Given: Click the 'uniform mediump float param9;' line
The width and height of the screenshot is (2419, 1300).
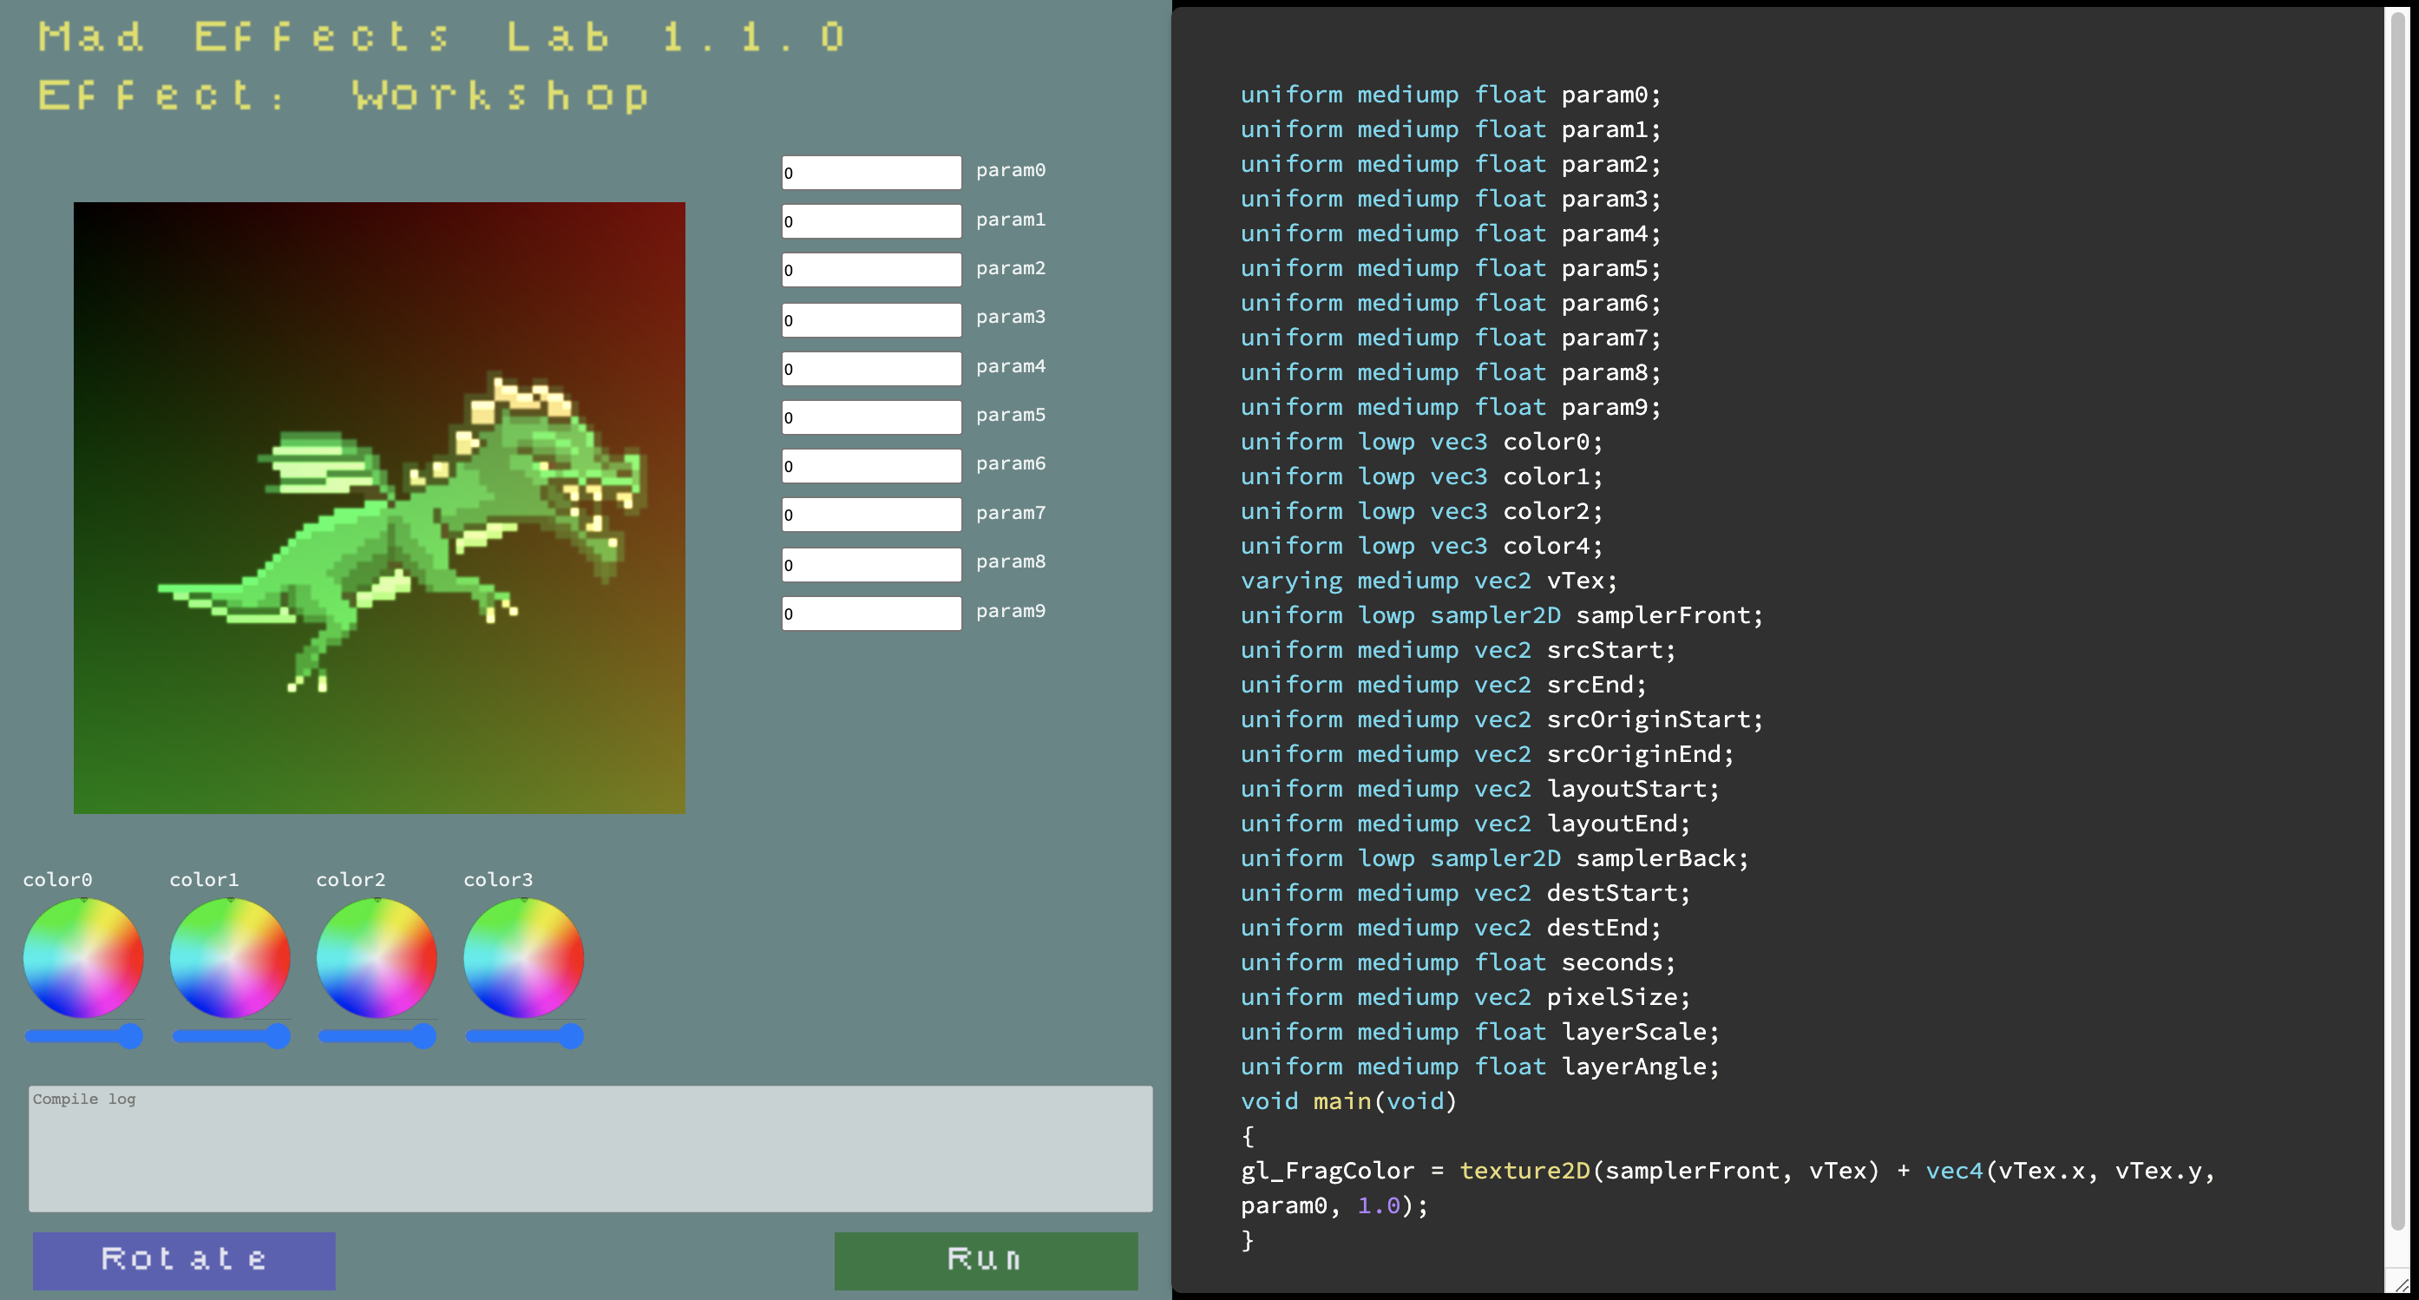Looking at the screenshot, I should click(1451, 408).
